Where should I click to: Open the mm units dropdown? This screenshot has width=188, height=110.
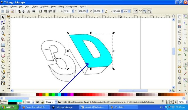(x=127, y=11)
